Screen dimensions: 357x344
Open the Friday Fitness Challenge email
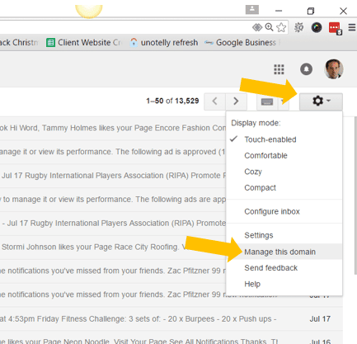pos(171,319)
